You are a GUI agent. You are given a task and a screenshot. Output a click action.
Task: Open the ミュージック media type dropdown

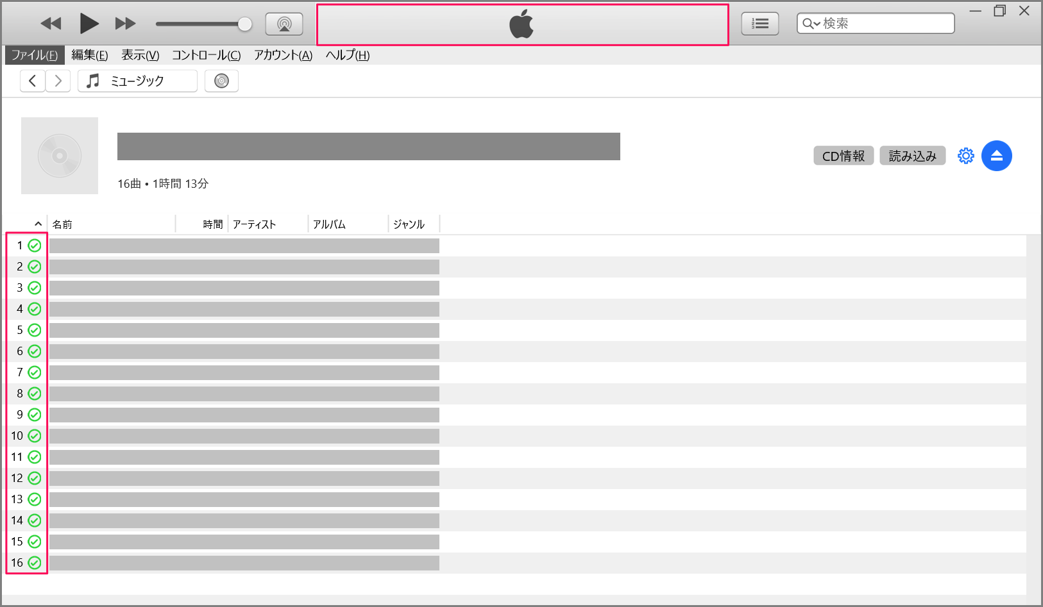137,81
